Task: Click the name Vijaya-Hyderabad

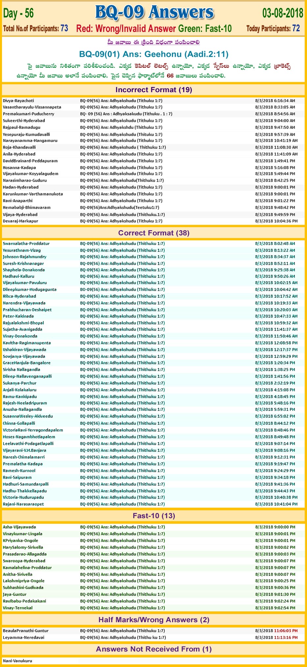Action: tap(20, 214)
